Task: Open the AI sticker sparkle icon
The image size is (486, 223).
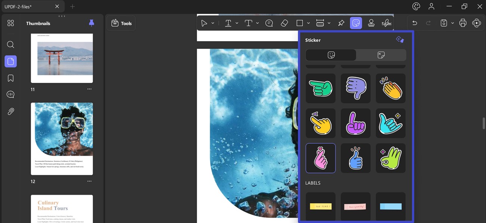Action: tap(400, 39)
